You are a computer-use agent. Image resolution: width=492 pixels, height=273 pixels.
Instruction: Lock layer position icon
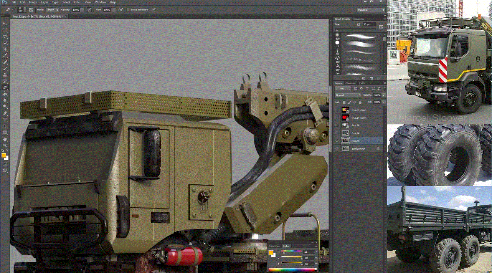click(x=355, y=102)
